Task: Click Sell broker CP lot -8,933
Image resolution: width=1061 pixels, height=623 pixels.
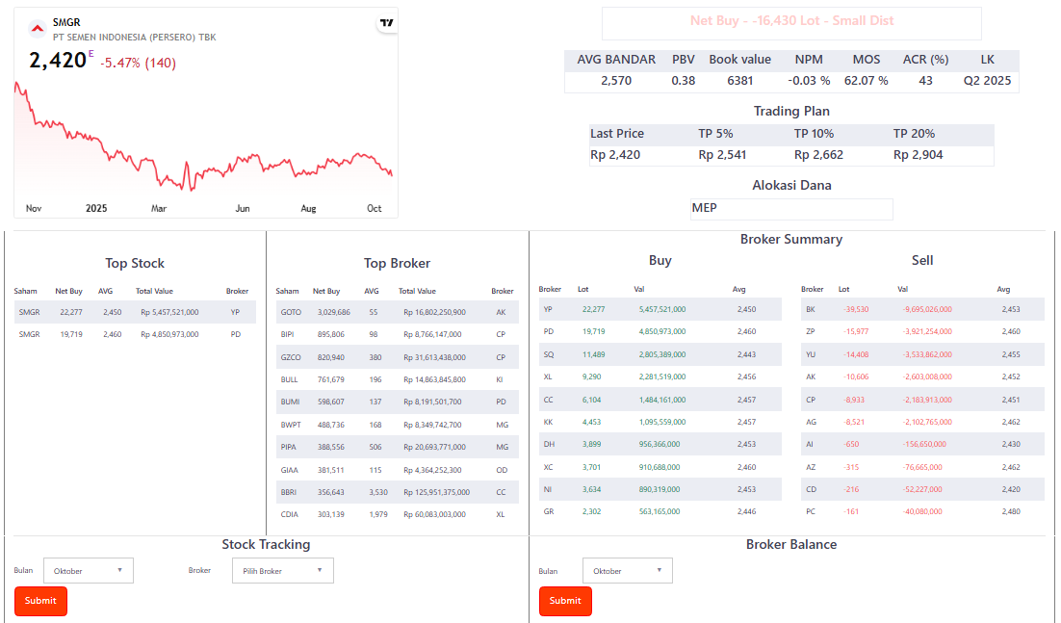Action: [x=922, y=400]
